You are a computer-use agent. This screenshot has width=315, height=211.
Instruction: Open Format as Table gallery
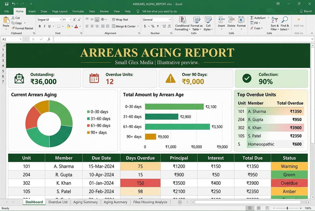point(196,24)
